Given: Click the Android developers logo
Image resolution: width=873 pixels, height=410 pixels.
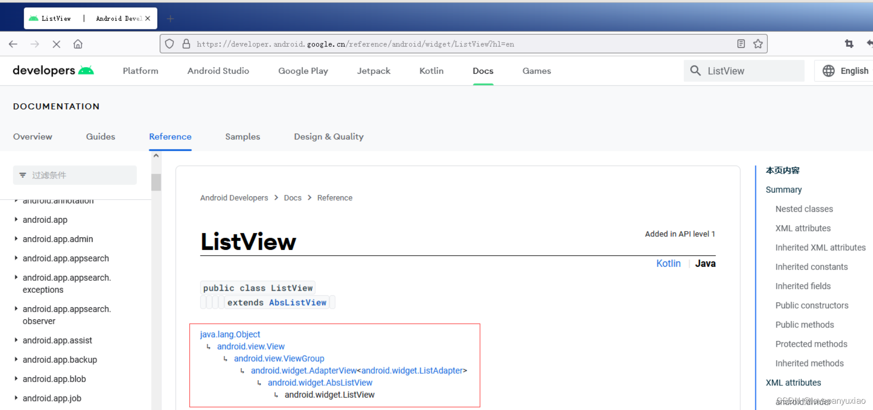Looking at the screenshot, I should point(53,70).
